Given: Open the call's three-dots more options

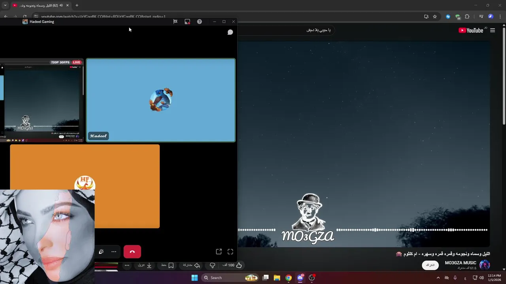Looking at the screenshot, I should point(114,252).
